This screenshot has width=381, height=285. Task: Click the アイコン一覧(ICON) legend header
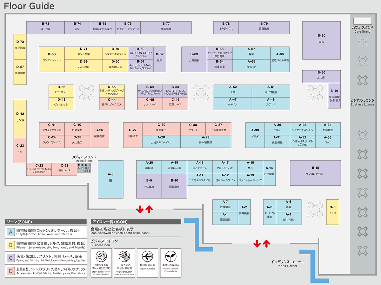136,222
